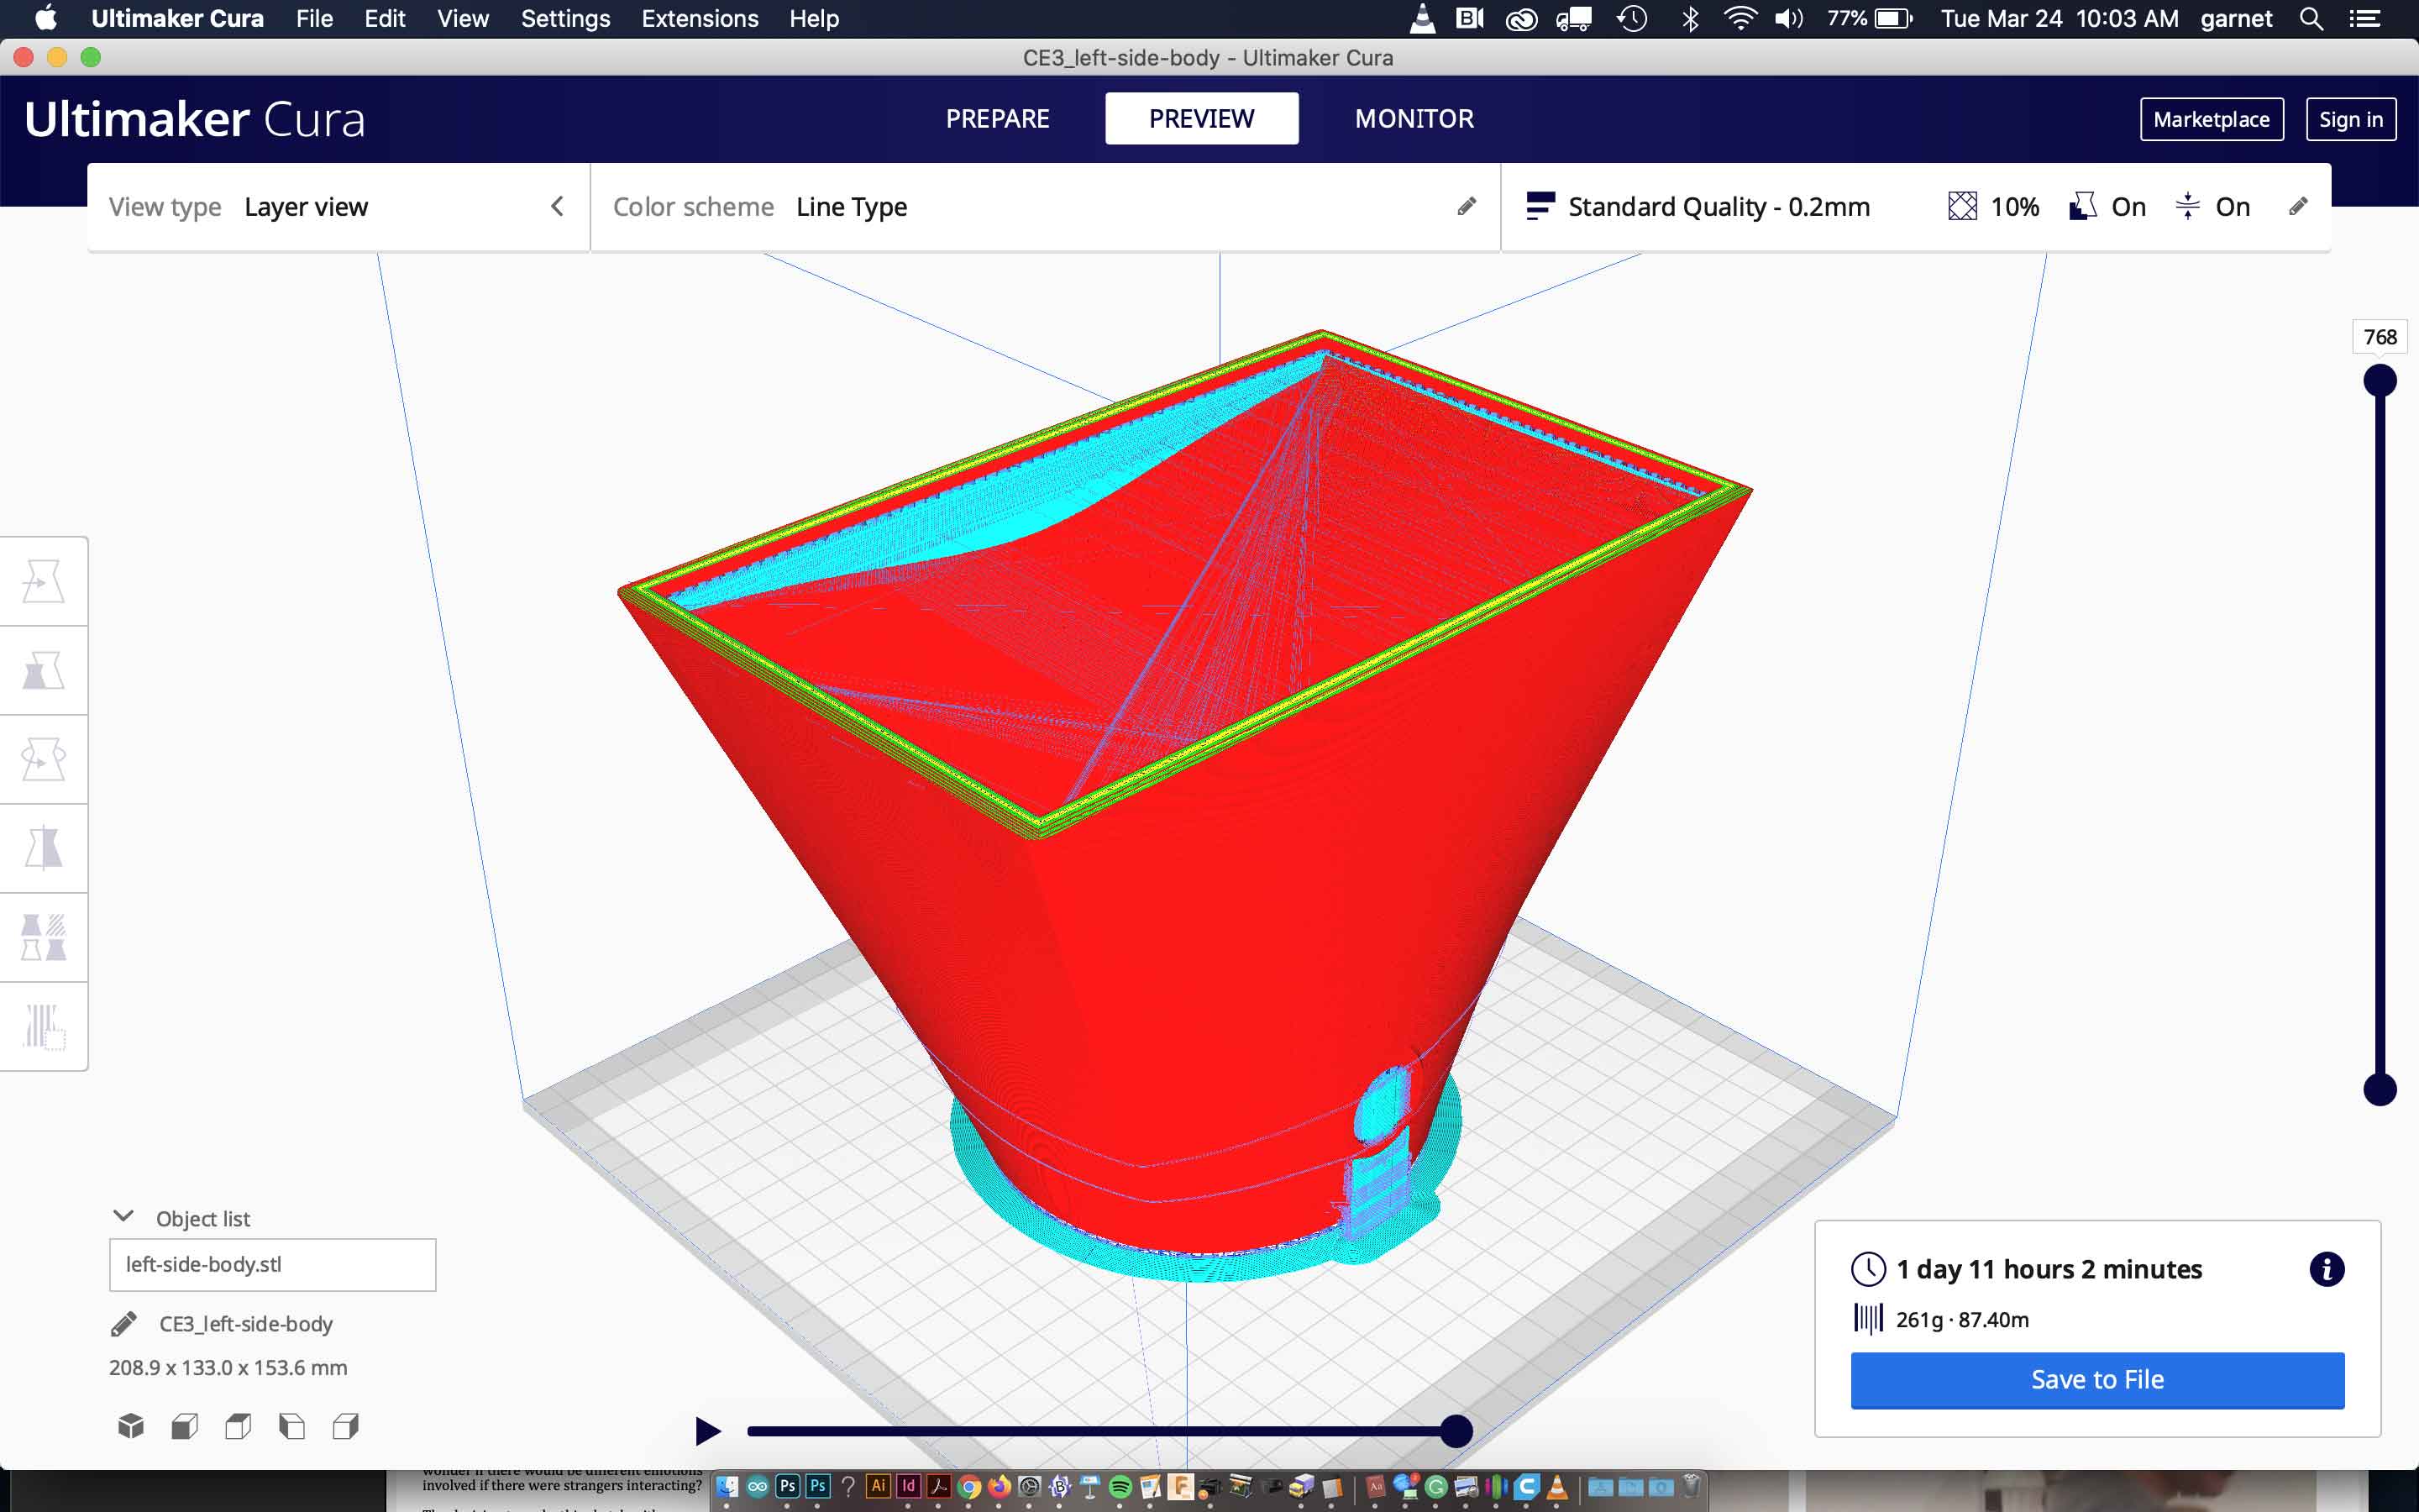The image size is (2419, 1512).
Task: Collapse the Object list chevron
Action: point(123,1217)
